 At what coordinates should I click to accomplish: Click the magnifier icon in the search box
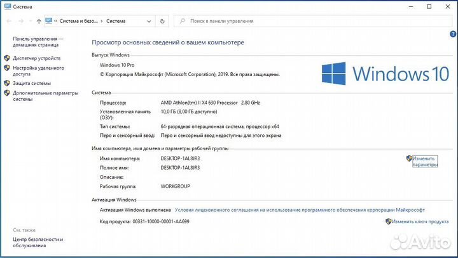point(183,21)
